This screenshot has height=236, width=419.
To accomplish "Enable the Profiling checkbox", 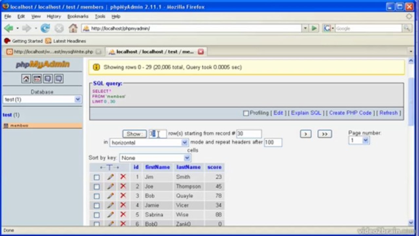I will [246, 113].
